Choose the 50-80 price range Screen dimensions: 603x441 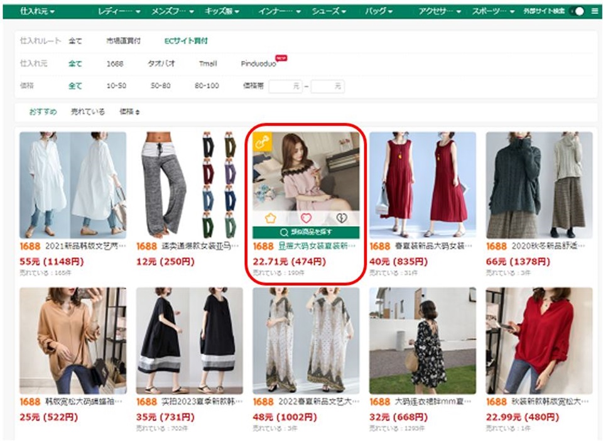[x=160, y=85]
